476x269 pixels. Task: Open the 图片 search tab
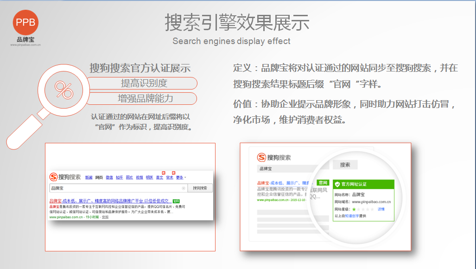(129, 178)
